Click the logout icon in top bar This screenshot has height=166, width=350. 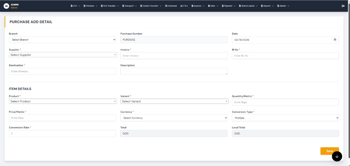pyautogui.click(x=343, y=6)
